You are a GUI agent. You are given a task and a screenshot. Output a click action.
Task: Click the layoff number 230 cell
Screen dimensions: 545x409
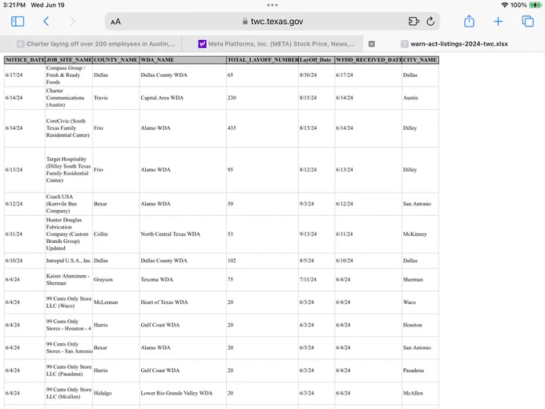[262, 98]
